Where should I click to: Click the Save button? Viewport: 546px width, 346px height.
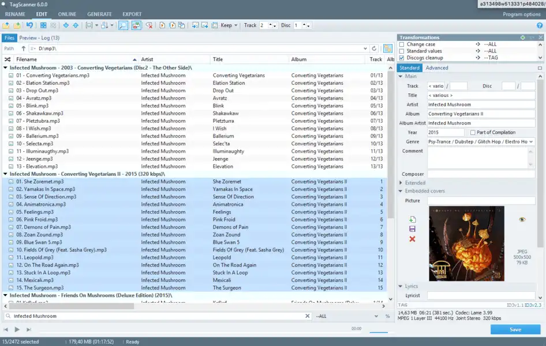tap(514, 329)
